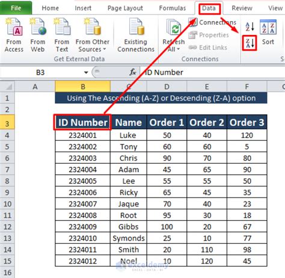The height and width of the screenshot is (278, 285).
Task: Click the cell containing Ricky
Action: tap(129, 193)
